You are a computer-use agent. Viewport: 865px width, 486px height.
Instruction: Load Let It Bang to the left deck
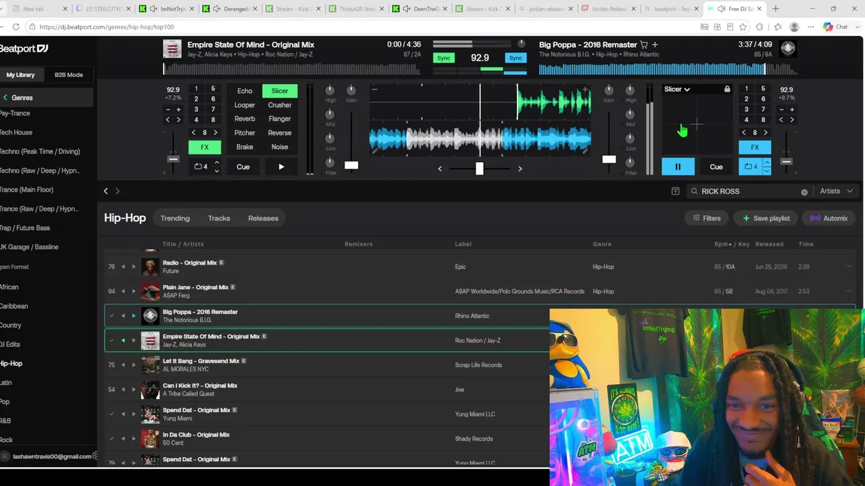tap(123, 364)
